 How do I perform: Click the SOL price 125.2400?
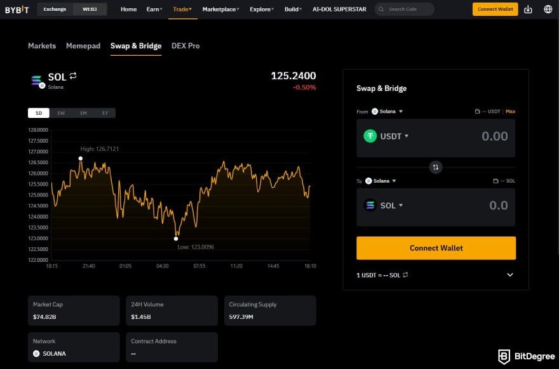pyautogui.click(x=293, y=76)
